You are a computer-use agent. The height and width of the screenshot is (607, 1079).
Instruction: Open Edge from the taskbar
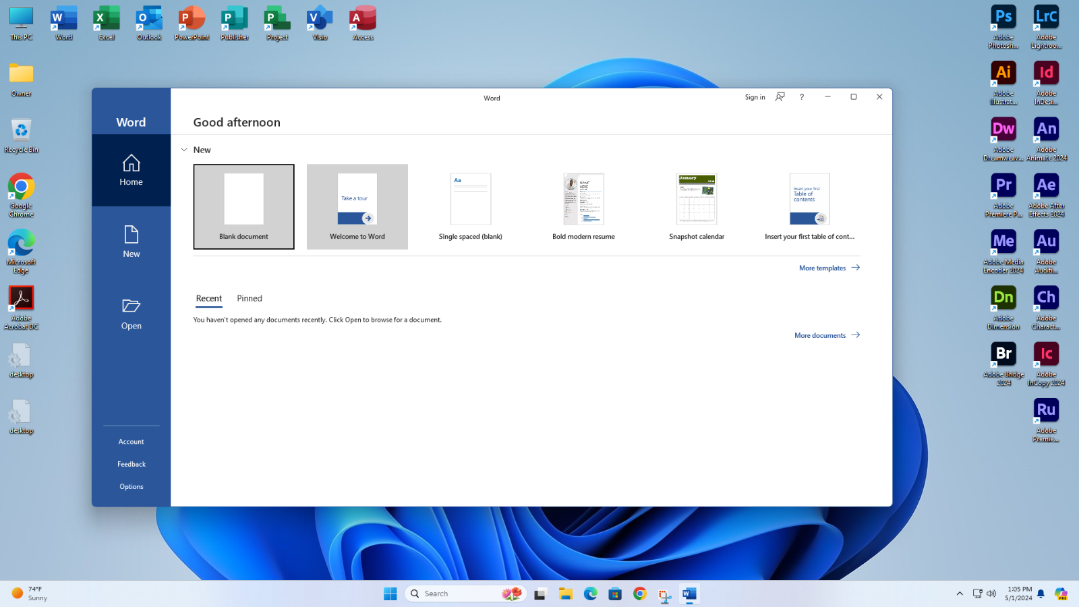(590, 594)
